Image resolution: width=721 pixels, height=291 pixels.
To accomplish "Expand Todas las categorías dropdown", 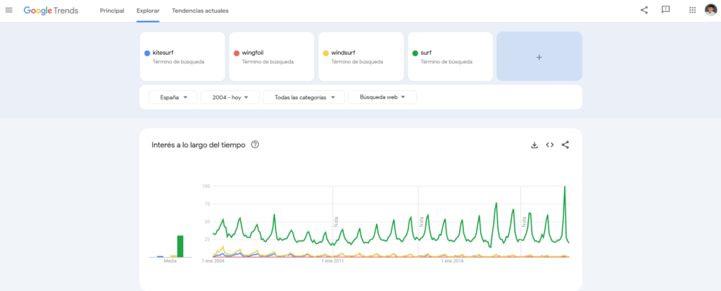I will pyautogui.click(x=303, y=97).
